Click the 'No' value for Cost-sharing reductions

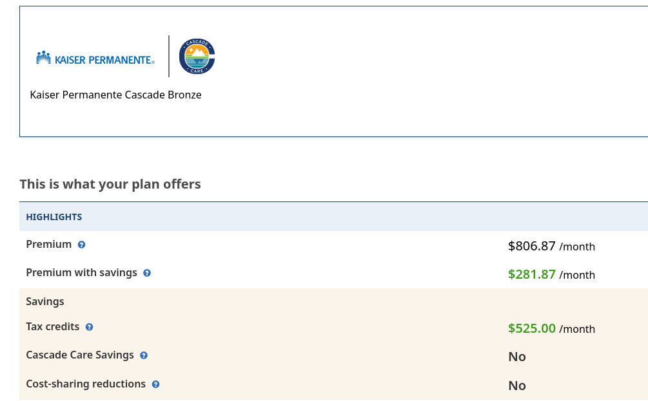[517, 386]
